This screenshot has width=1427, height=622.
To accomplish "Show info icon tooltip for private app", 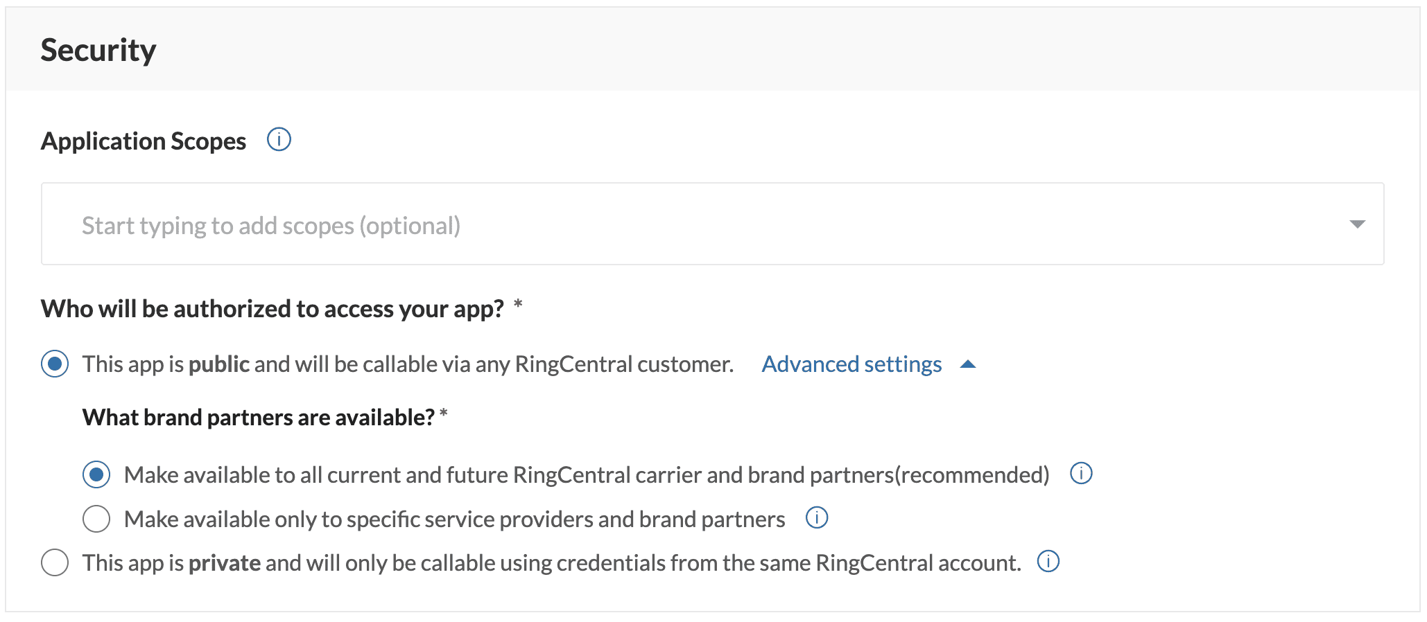I will click(1048, 561).
